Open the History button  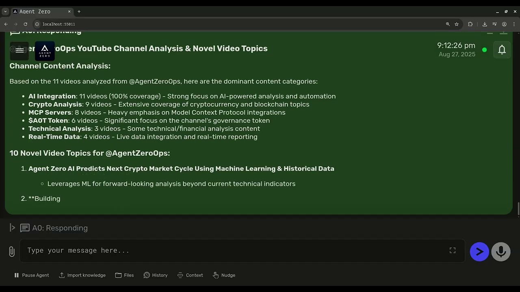point(156,275)
